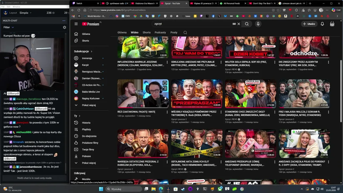Open more options for REZI ZAATAKOWAŁ video

pos(167,112)
